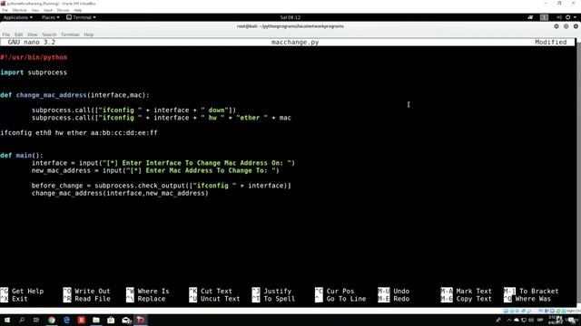The height and width of the screenshot is (326, 581).
Task: Click the Kali top-bar network indicator icon
Action: (x=530, y=17)
